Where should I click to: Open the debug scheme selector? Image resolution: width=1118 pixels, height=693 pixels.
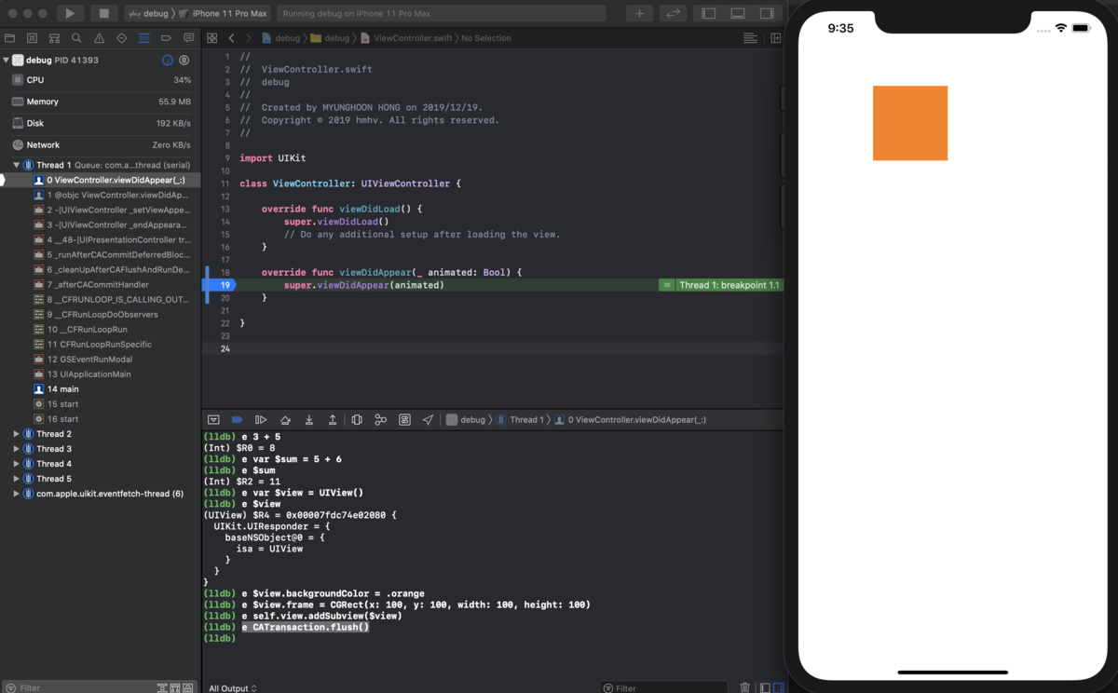[x=149, y=14]
